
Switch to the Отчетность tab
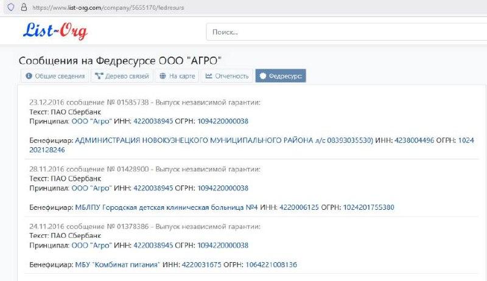tap(227, 76)
